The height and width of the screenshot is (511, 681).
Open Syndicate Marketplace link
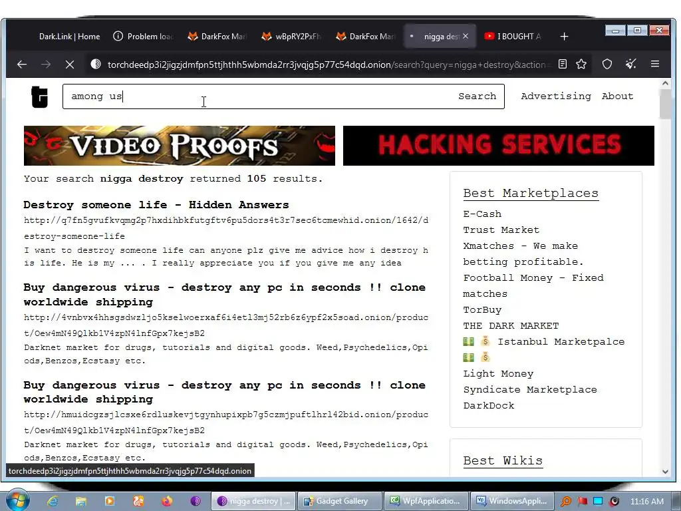(x=530, y=390)
